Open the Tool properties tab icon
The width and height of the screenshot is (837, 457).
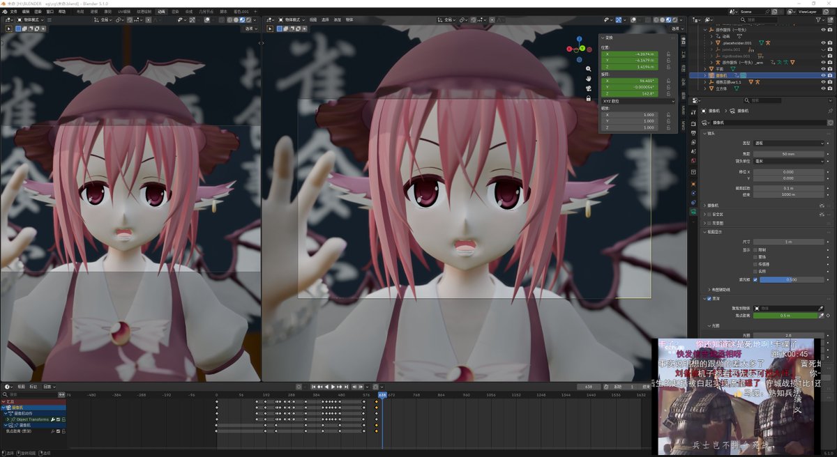click(x=693, y=111)
